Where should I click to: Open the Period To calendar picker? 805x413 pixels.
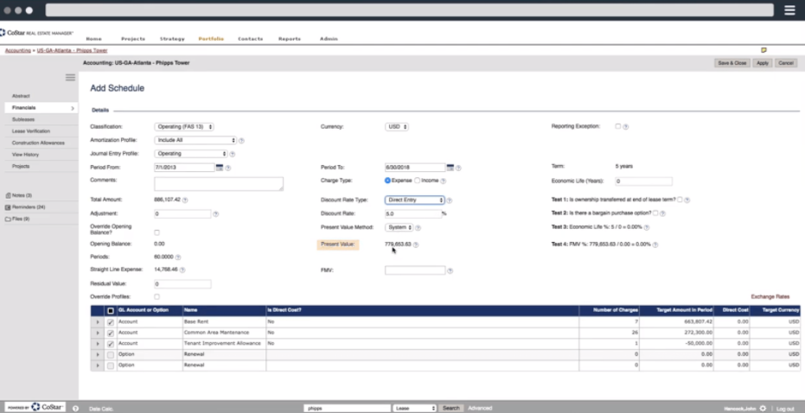click(x=450, y=168)
